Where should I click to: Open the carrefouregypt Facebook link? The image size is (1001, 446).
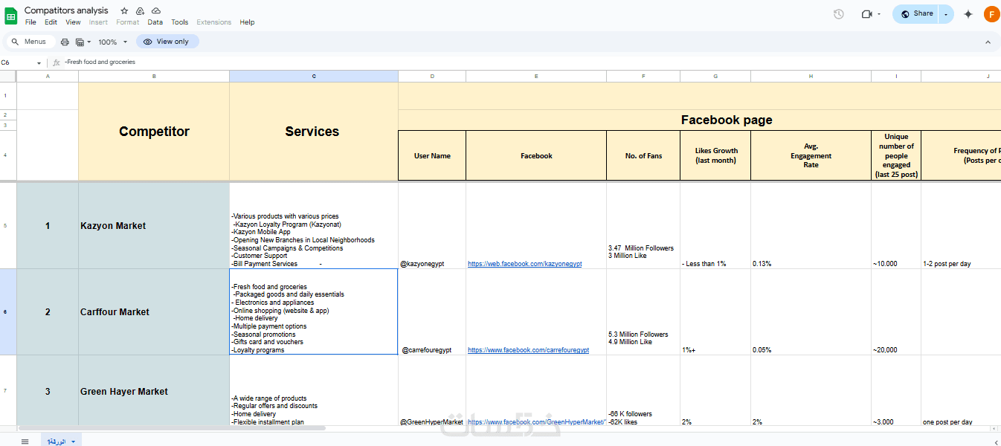(528, 350)
